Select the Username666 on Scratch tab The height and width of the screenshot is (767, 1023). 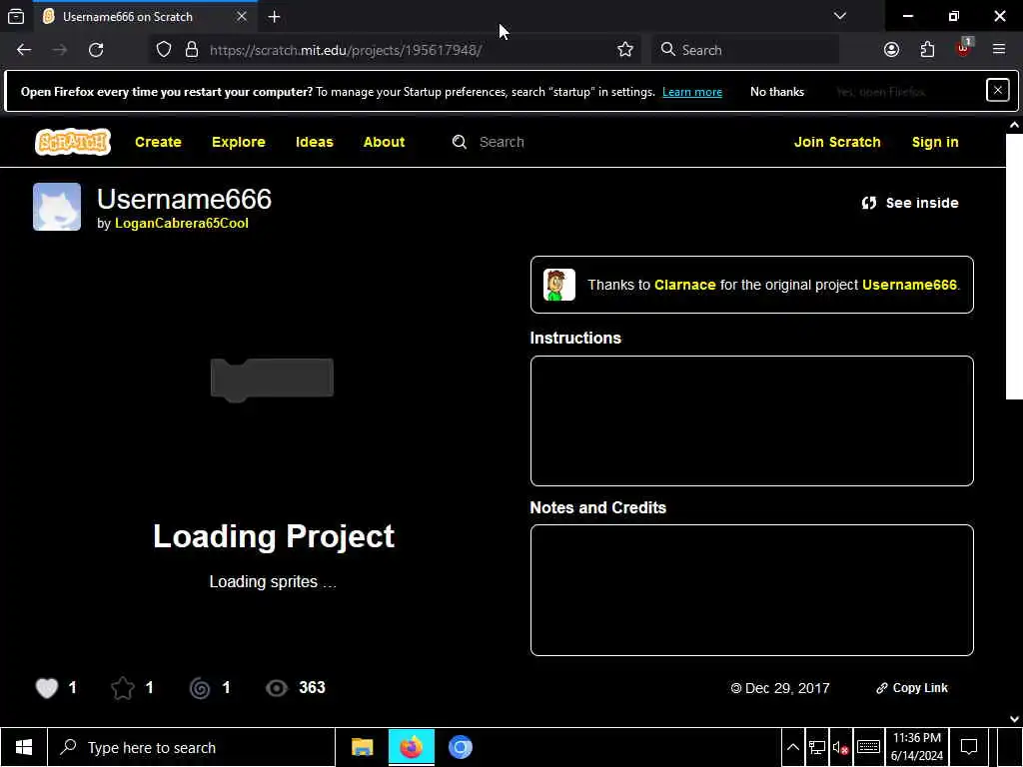[146, 16]
